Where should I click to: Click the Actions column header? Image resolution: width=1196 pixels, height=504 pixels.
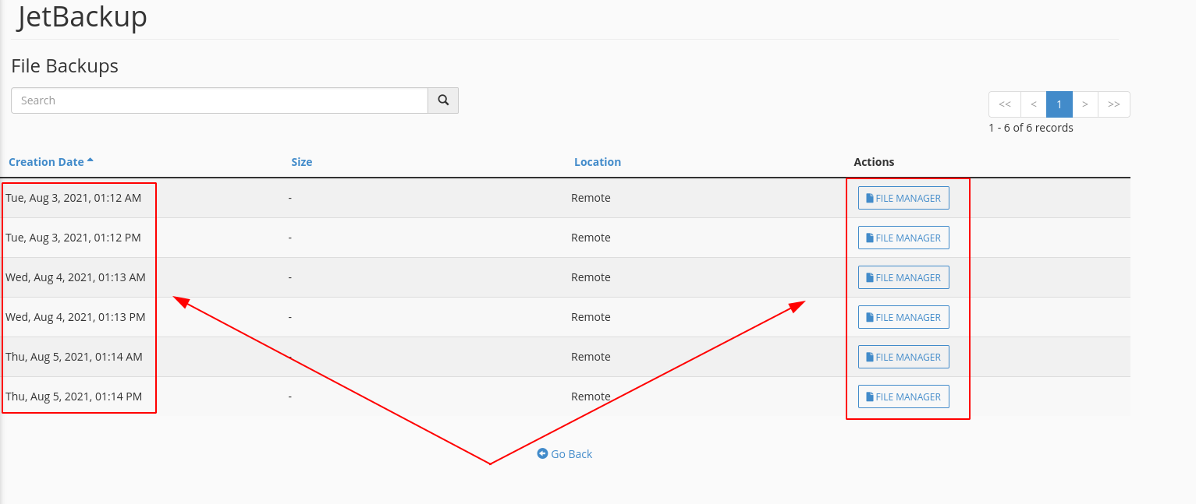pyautogui.click(x=874, y=162)
